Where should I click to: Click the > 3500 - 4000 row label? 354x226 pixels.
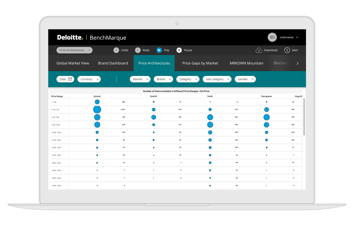(x=56, y=170)
